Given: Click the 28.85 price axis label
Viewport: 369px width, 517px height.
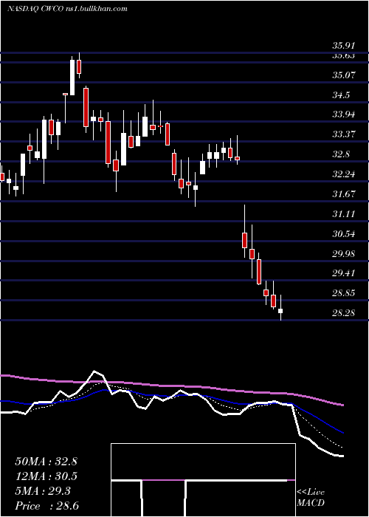Looking at the screenshot, I should tap(344, 293).
